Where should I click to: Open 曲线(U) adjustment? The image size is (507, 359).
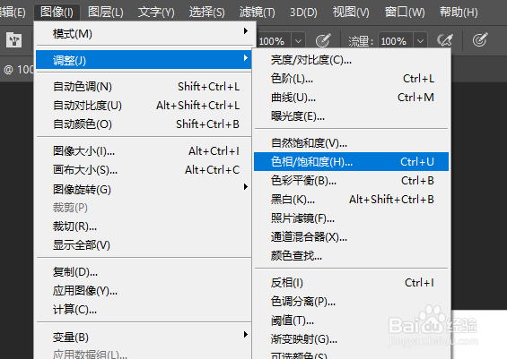(x=351, y=97)
